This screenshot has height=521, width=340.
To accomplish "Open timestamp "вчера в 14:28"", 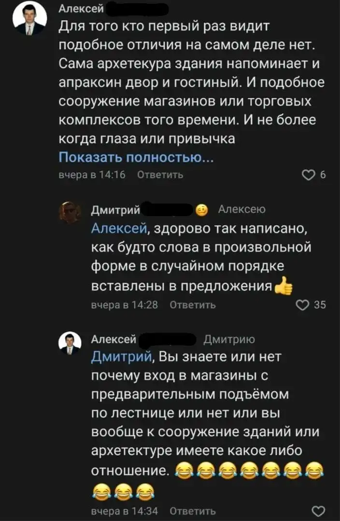I will (x=125, y=305).
